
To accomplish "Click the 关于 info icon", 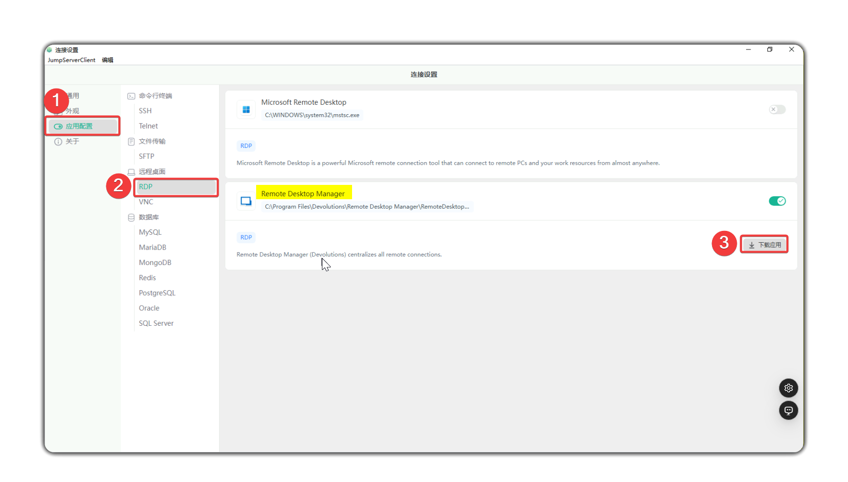I will click(x=58, y=142).
